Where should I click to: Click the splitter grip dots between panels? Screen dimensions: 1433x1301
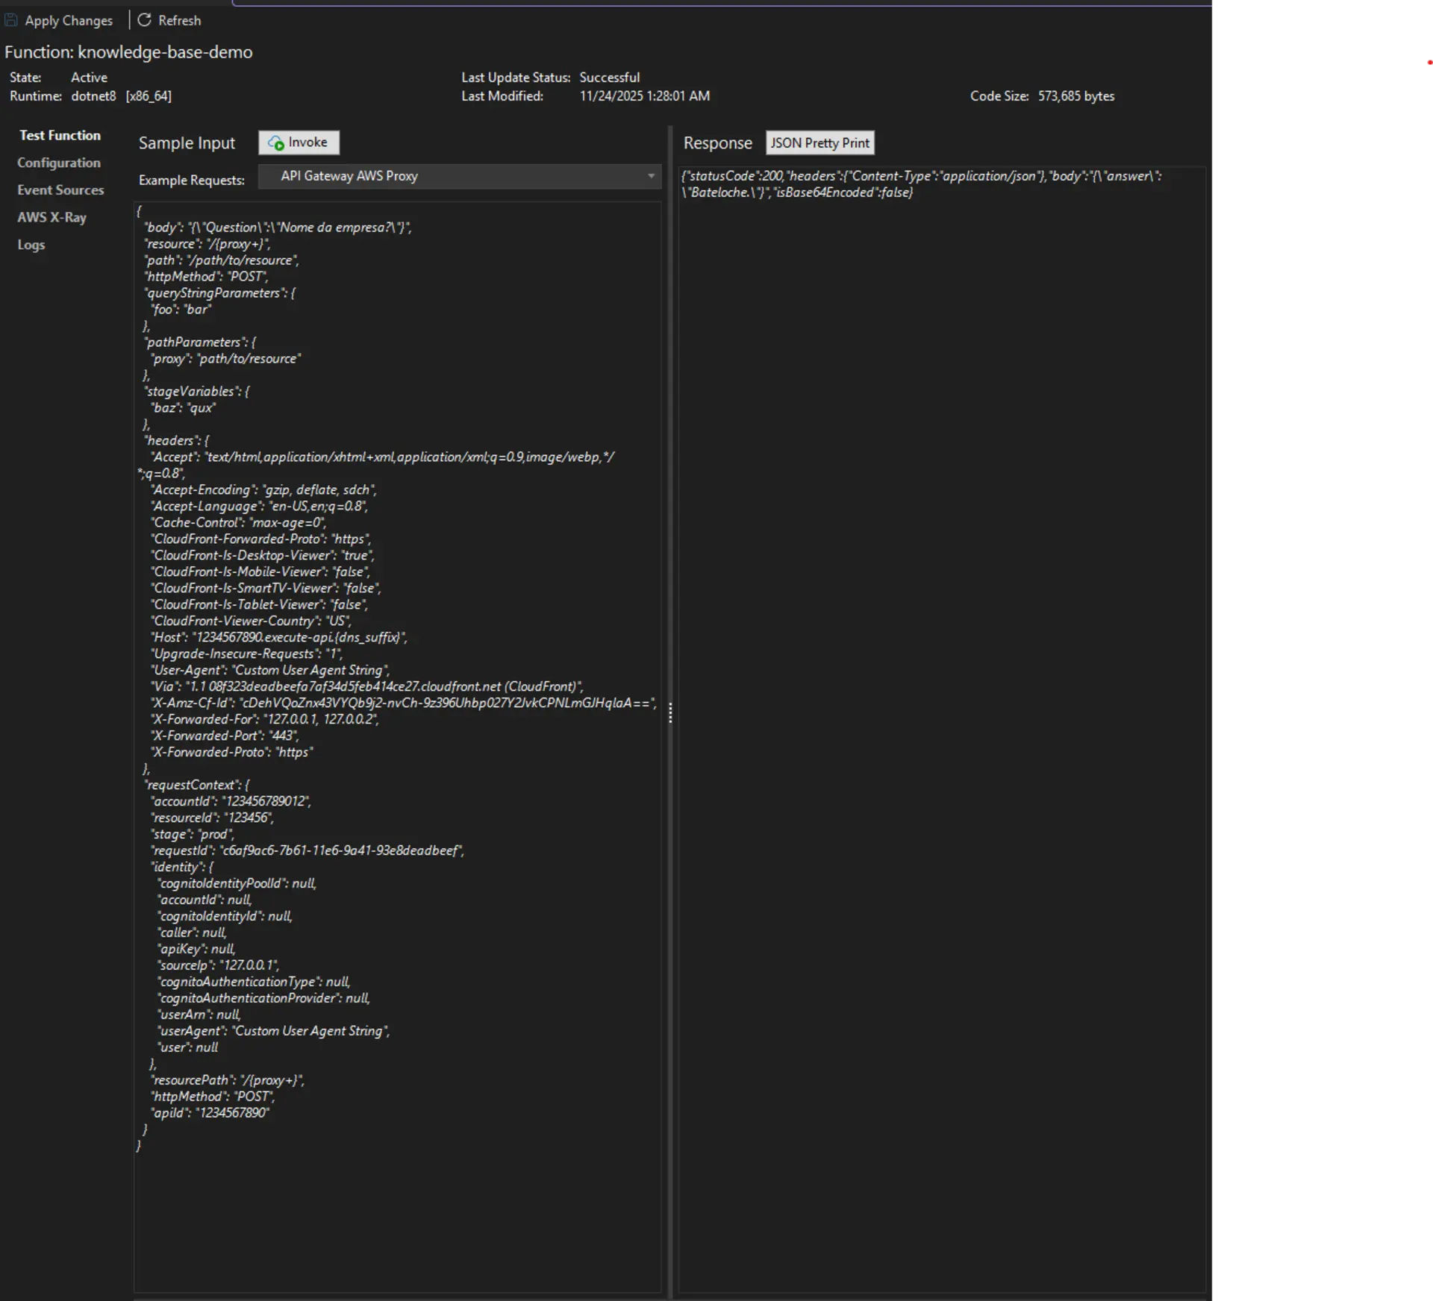click(x=670, y=713)
